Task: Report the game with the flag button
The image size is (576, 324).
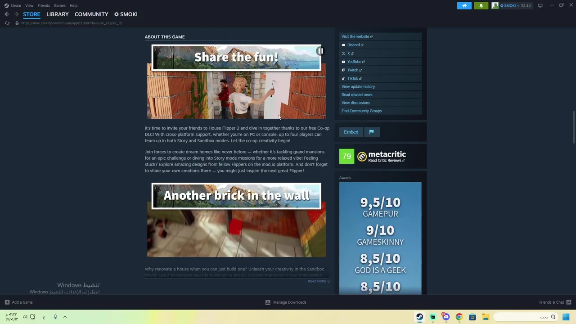Action: [371, 132]
